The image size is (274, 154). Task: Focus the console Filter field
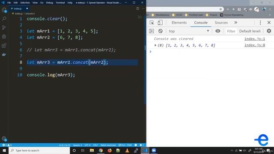tap(231, 31)
